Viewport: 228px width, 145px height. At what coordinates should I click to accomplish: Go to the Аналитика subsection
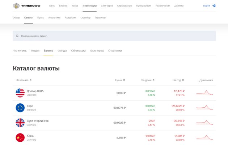click(54, 18)
